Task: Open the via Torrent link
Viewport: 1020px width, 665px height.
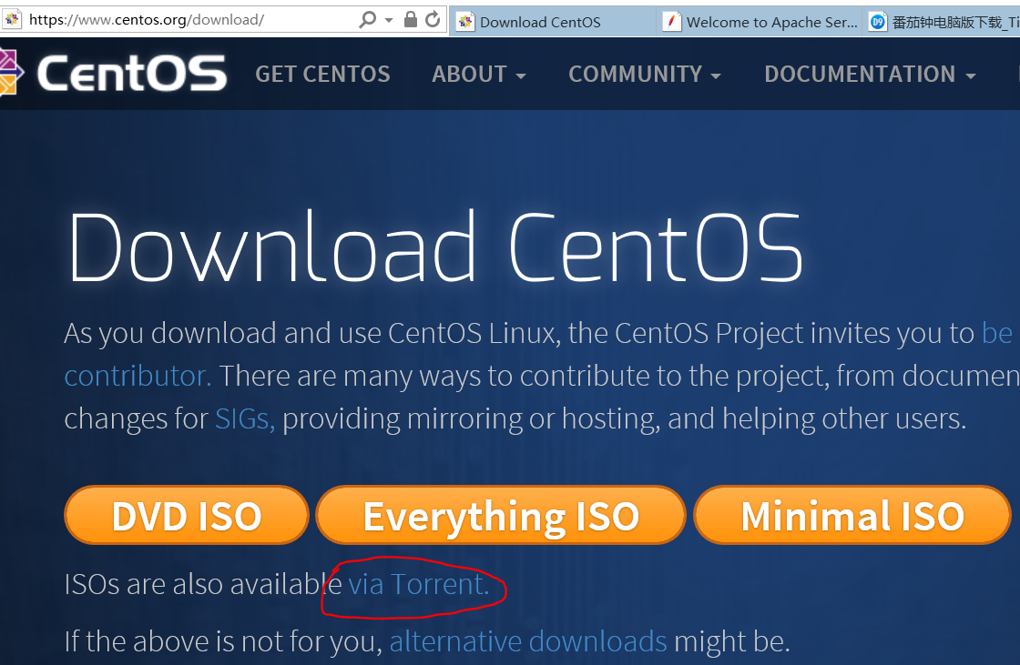Action: pyautogui.click(x=418, y=584)
